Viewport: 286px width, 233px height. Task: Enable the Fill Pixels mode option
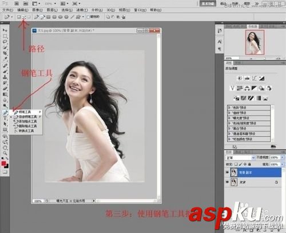click(29, 17)
